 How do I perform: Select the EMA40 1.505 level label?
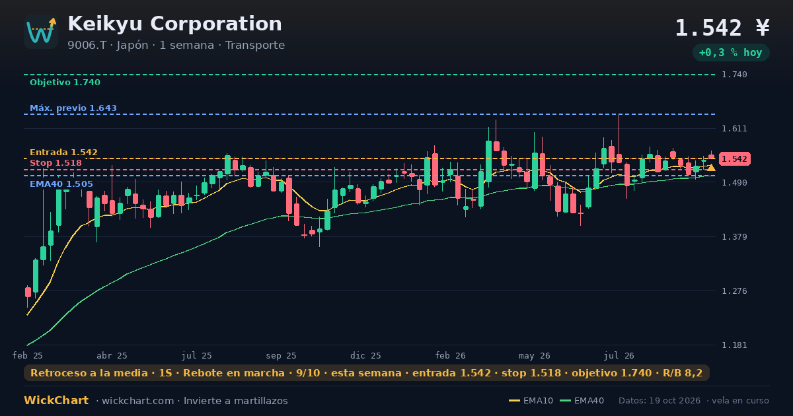61,184
